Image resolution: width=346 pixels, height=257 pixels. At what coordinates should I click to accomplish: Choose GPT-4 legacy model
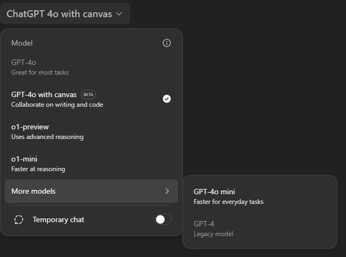[x=259, y=228]
